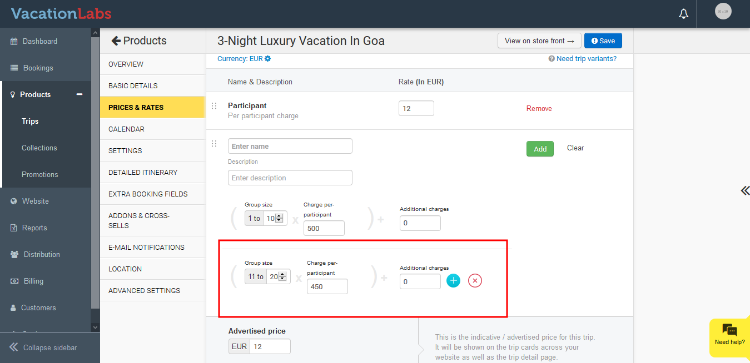Click the currency settings gear icon

tap(268, 59)
